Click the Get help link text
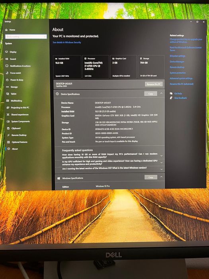Image resolution: width=209 pixels, height=279 pixels. (x=178, y=93)
